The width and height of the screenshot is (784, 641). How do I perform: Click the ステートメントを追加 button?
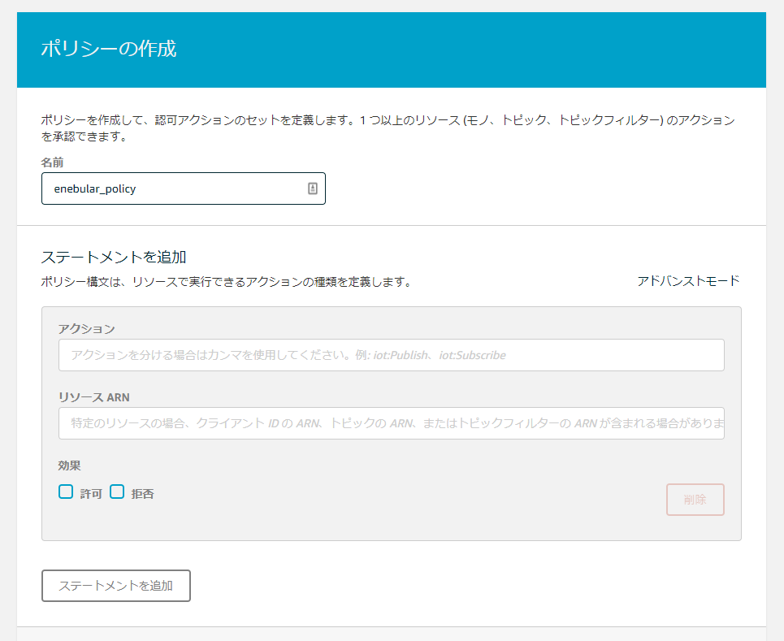pos(115,585)
